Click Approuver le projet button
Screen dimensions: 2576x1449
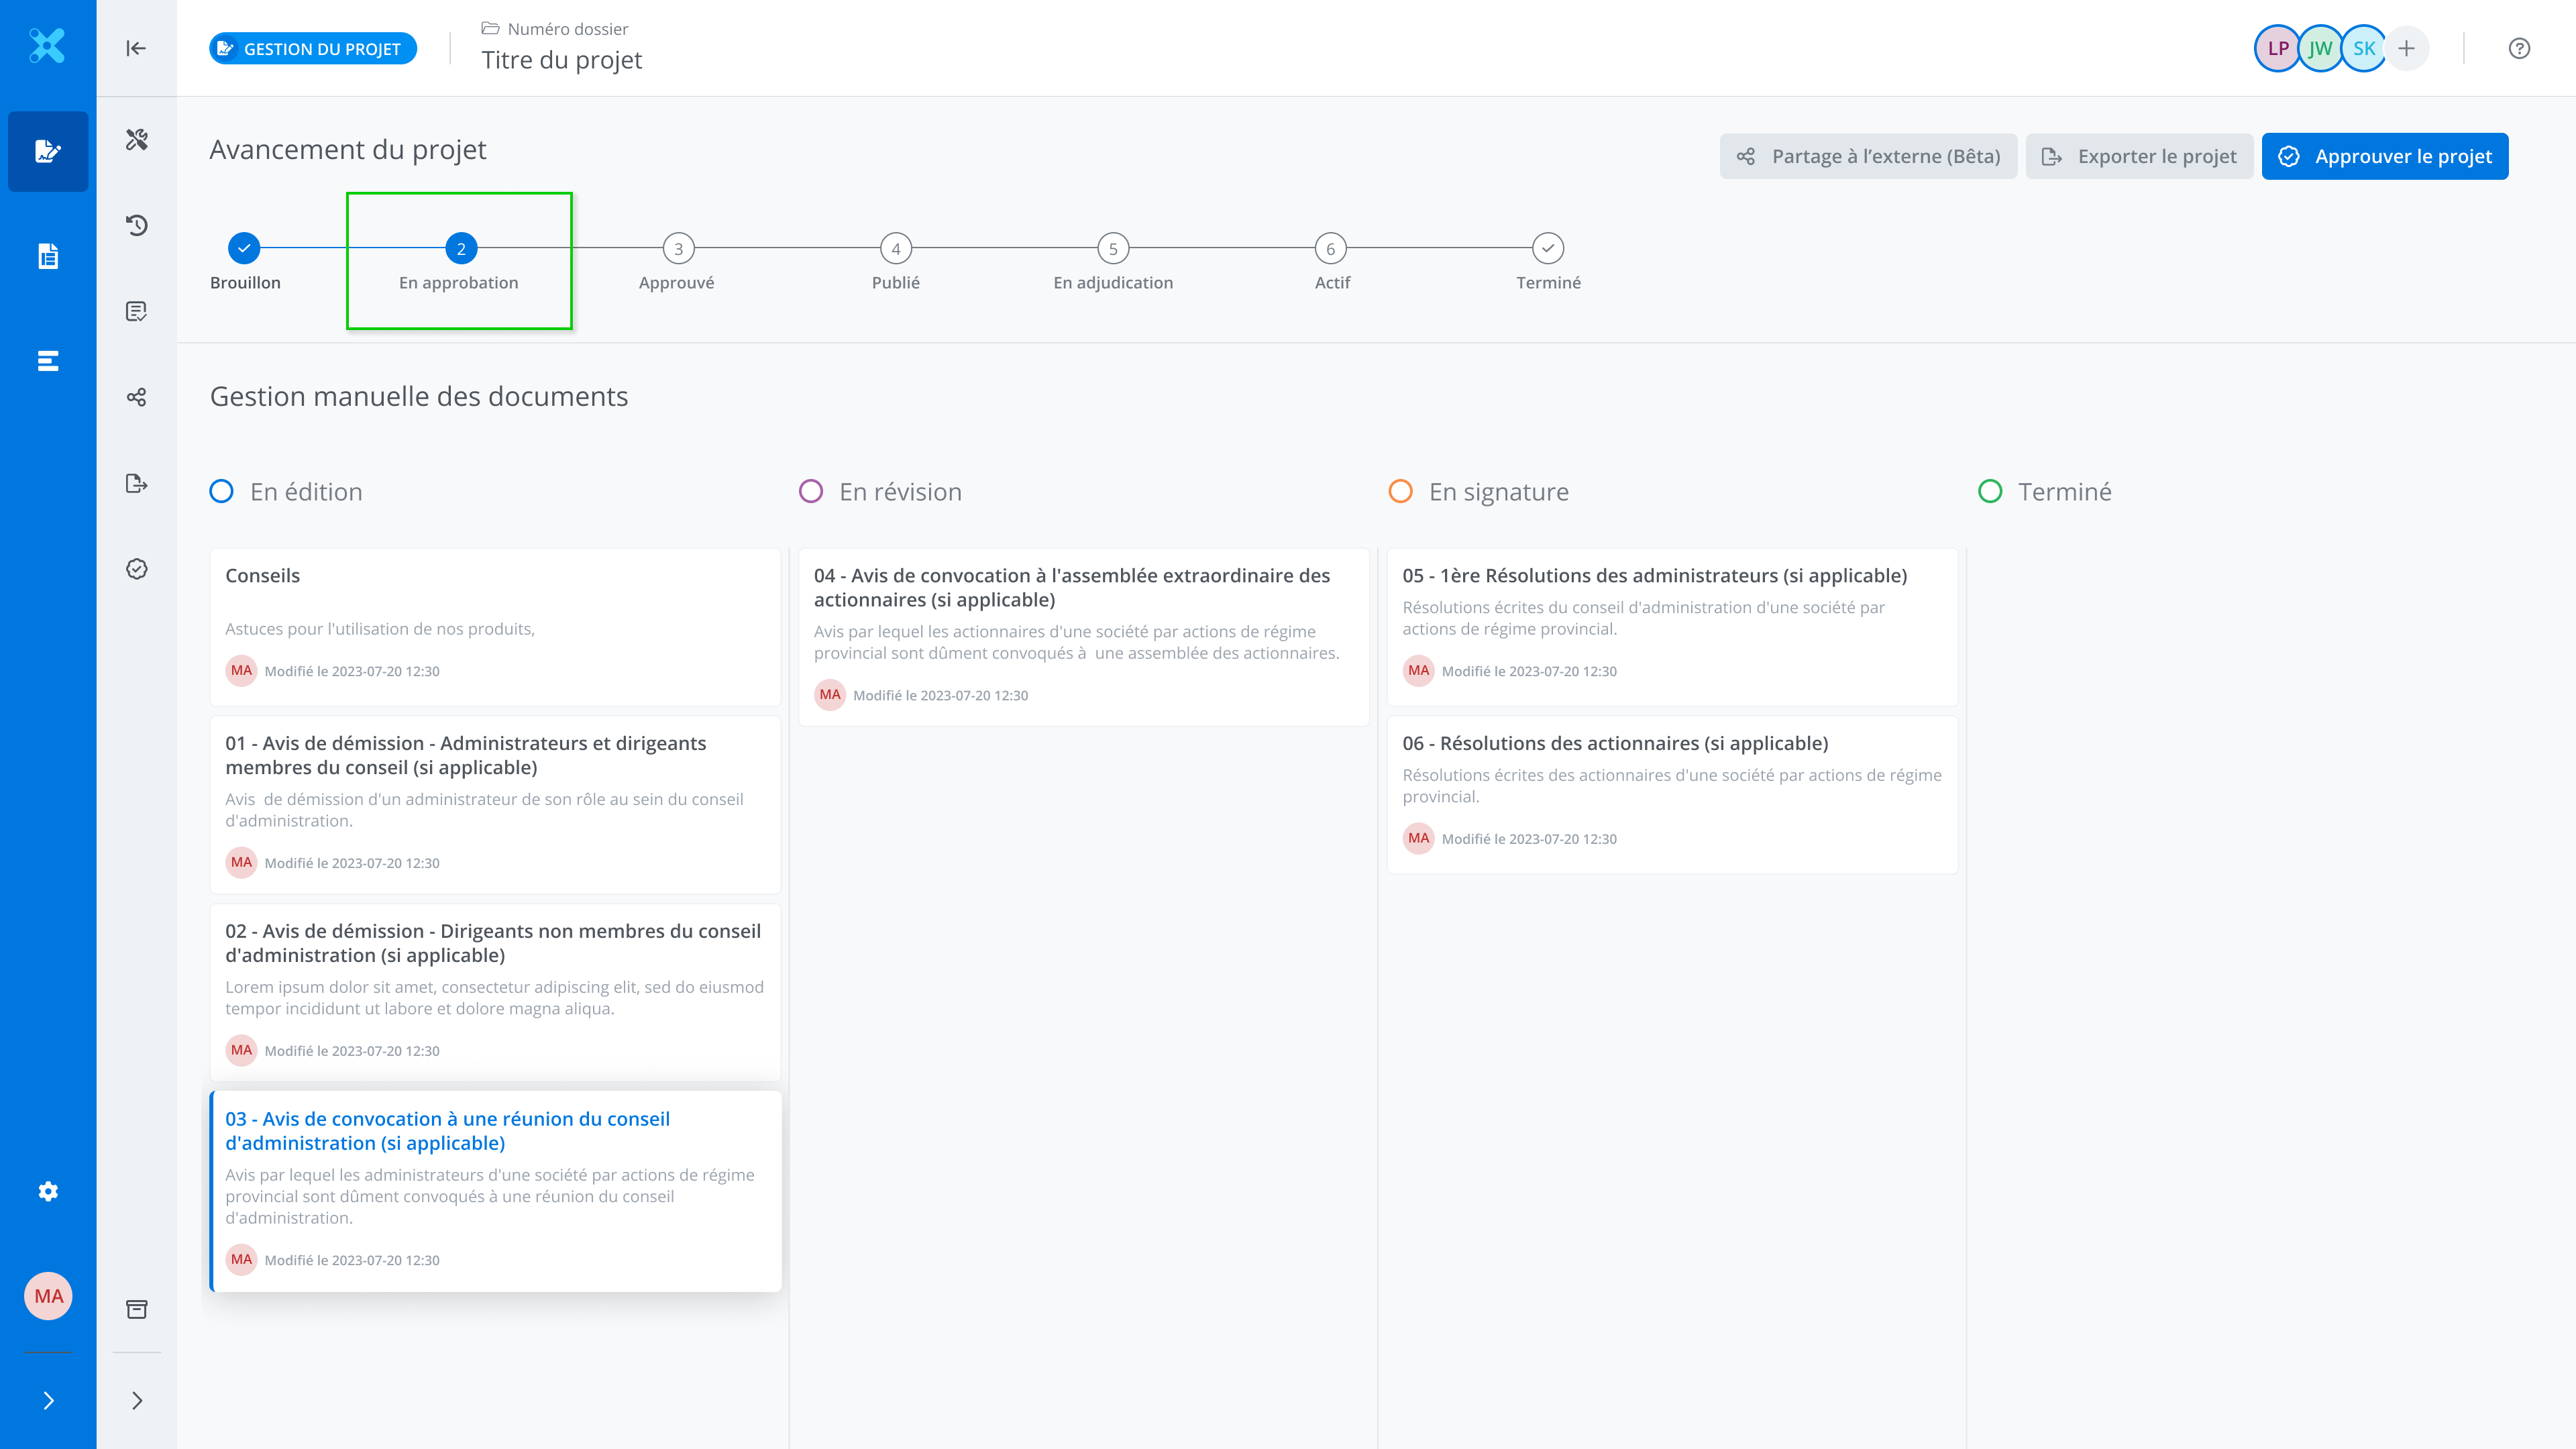[x=2384, y=156]
